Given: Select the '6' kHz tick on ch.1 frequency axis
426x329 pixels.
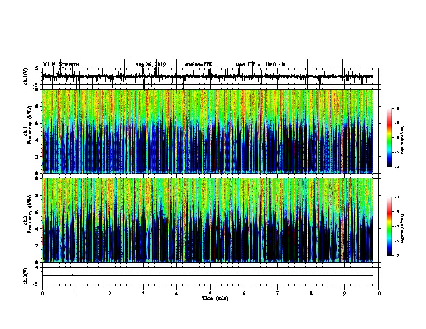Looking at the screenshot, I should coord(37,123).
